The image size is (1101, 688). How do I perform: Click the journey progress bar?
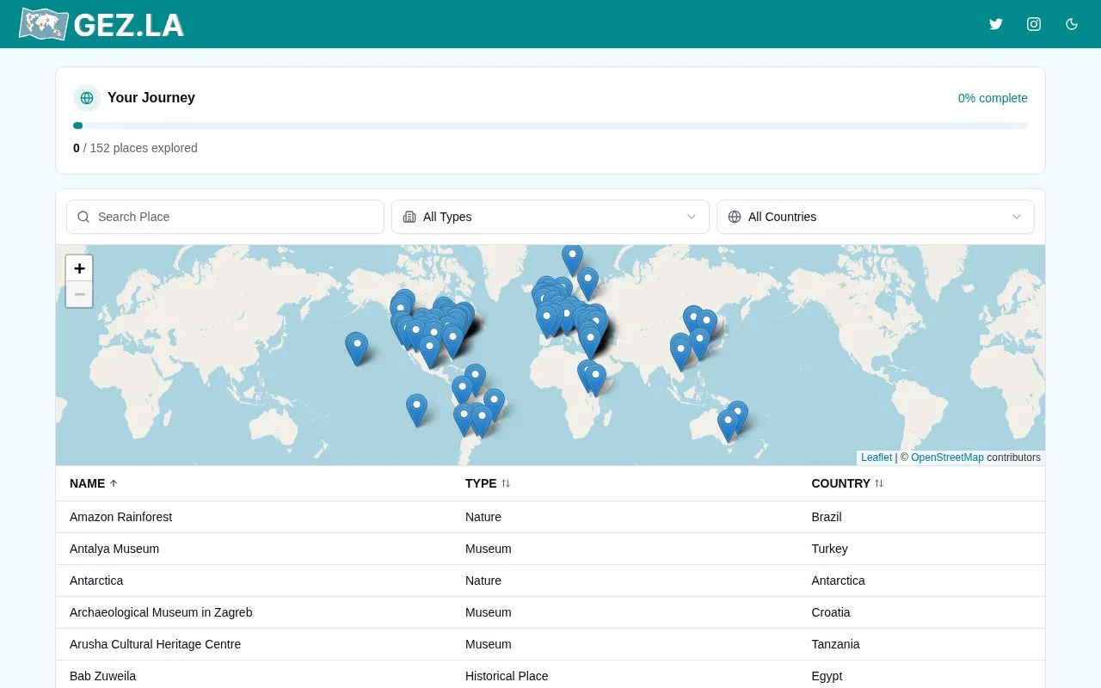click(550, 126)
